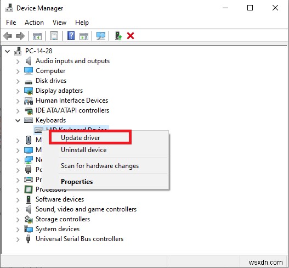Click the mouse device category icon
Screen dimensions: 289x268
[29, 140]
